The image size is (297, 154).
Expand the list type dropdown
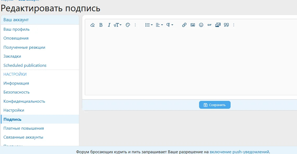pyautogui.click(x=149, y=25)
